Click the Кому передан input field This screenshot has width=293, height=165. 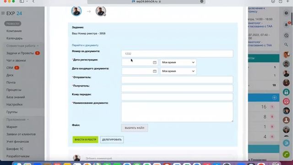click(177, 97)
